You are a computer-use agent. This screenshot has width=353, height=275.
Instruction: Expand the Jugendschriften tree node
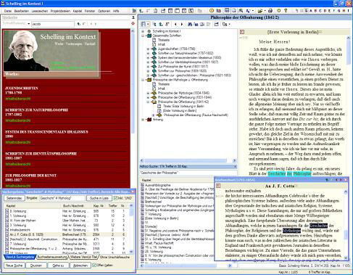click(148, 49)
